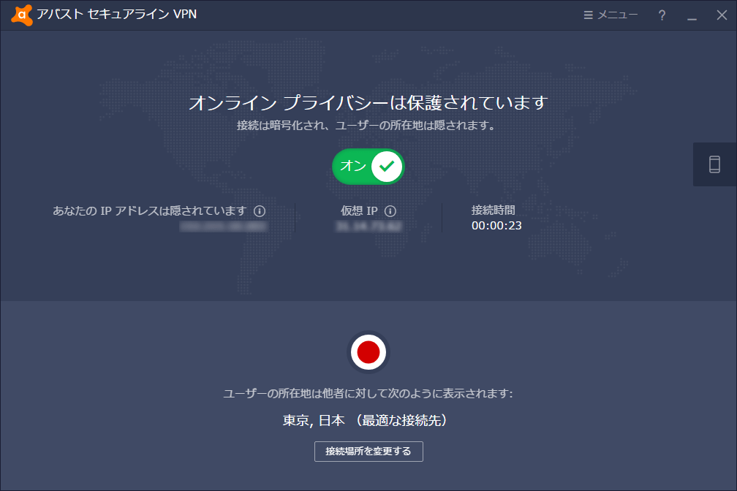Click the 接続時間 label
Viewport: 737px width, 491px height.
pyautogui.click(x=493, y=210)
